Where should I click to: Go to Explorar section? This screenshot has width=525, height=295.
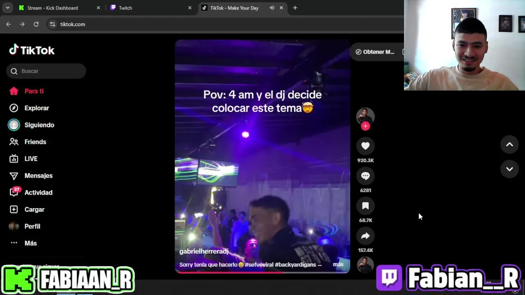click(x=29, y=108)
